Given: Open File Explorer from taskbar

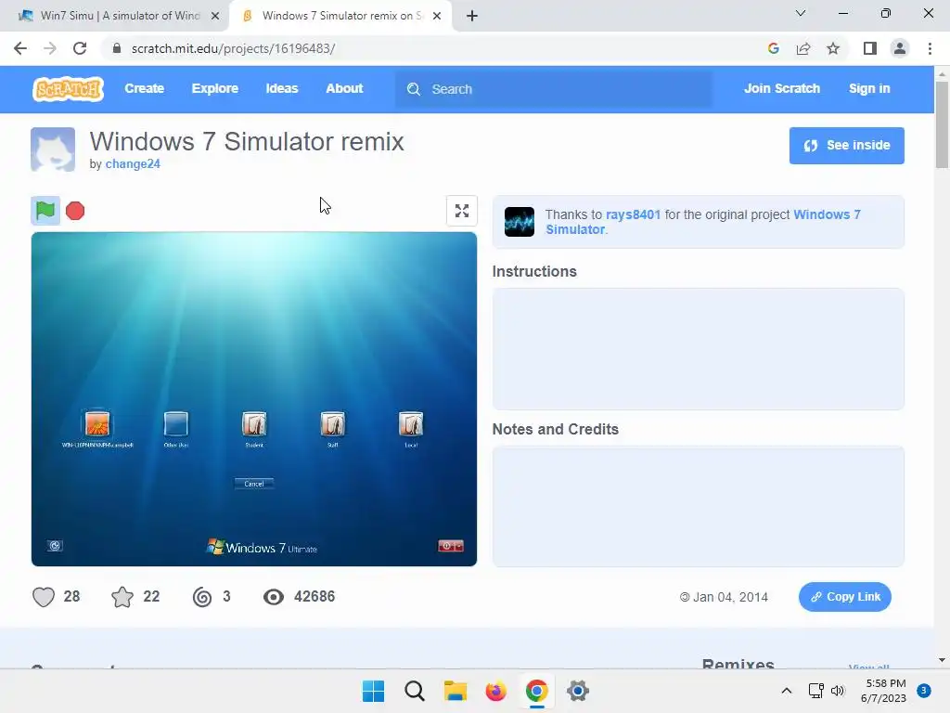Looking at the screenshot, I should (455, 691).
